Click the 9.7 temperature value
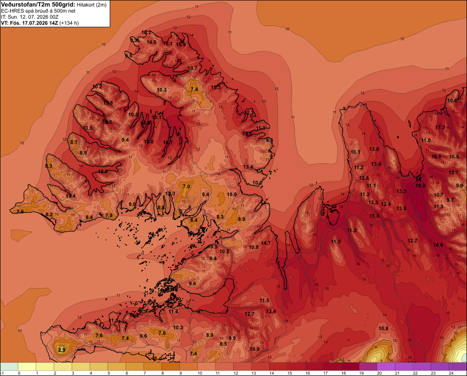Viewport: 467px width, 376px height. pyautogui.click(x=450, y=200)
